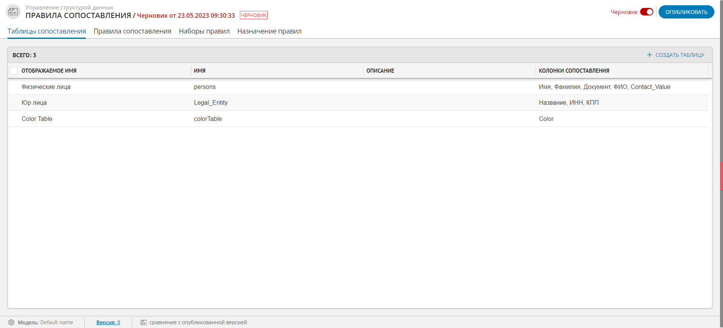Sort by КОЛОНКИ СОПОСТАВЛЕНИЯ column header
Viewport: 723px width, 328px height.
click(574, 71)
